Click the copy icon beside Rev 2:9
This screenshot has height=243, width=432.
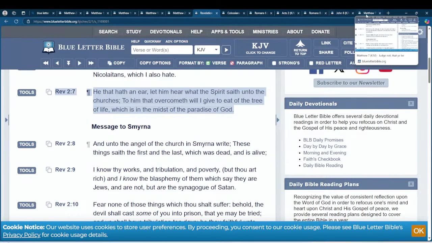point(49,170)
